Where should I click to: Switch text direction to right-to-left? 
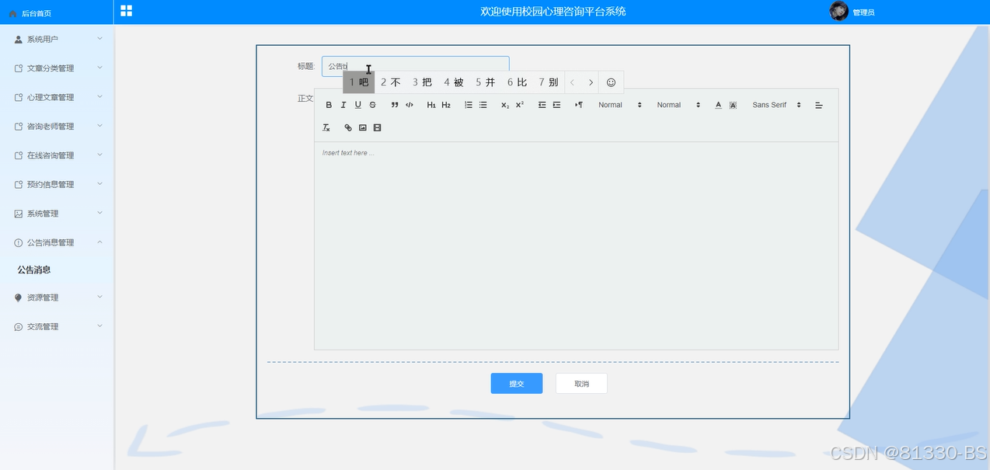(x=579, y=105)
